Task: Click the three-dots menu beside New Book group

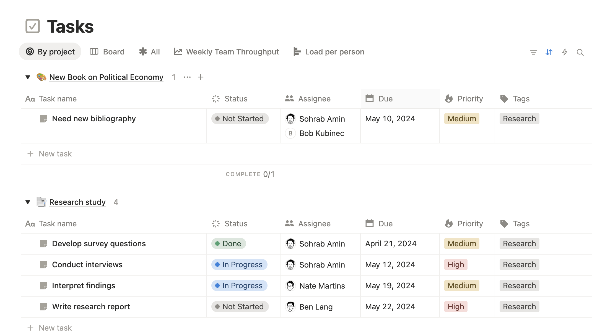Action: tap(187, 77)
